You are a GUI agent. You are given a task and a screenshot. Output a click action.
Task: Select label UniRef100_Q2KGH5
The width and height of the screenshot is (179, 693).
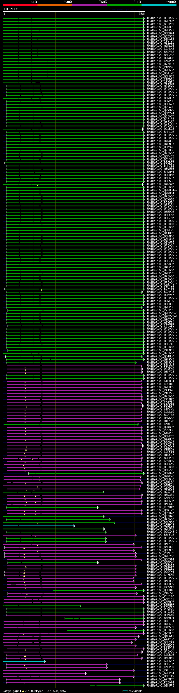[161, 427]
